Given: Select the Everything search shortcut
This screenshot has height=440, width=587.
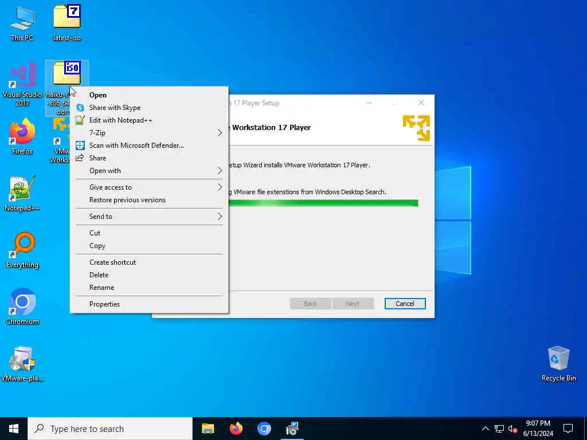Looking at the screenshot, I should coord(22,250).
